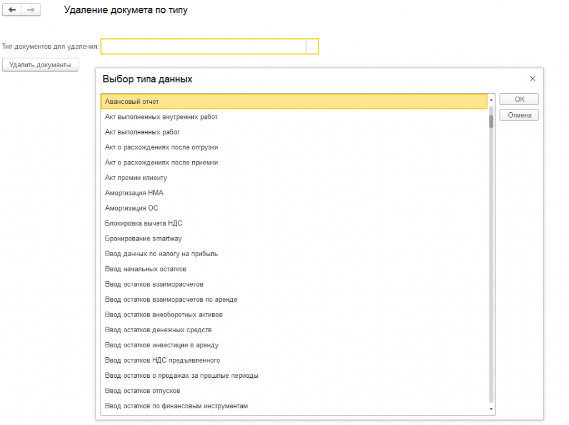The image size is (569, 425).
Task: Pick Блокировка вычета НДС item
Action: (x=294, y=223)
